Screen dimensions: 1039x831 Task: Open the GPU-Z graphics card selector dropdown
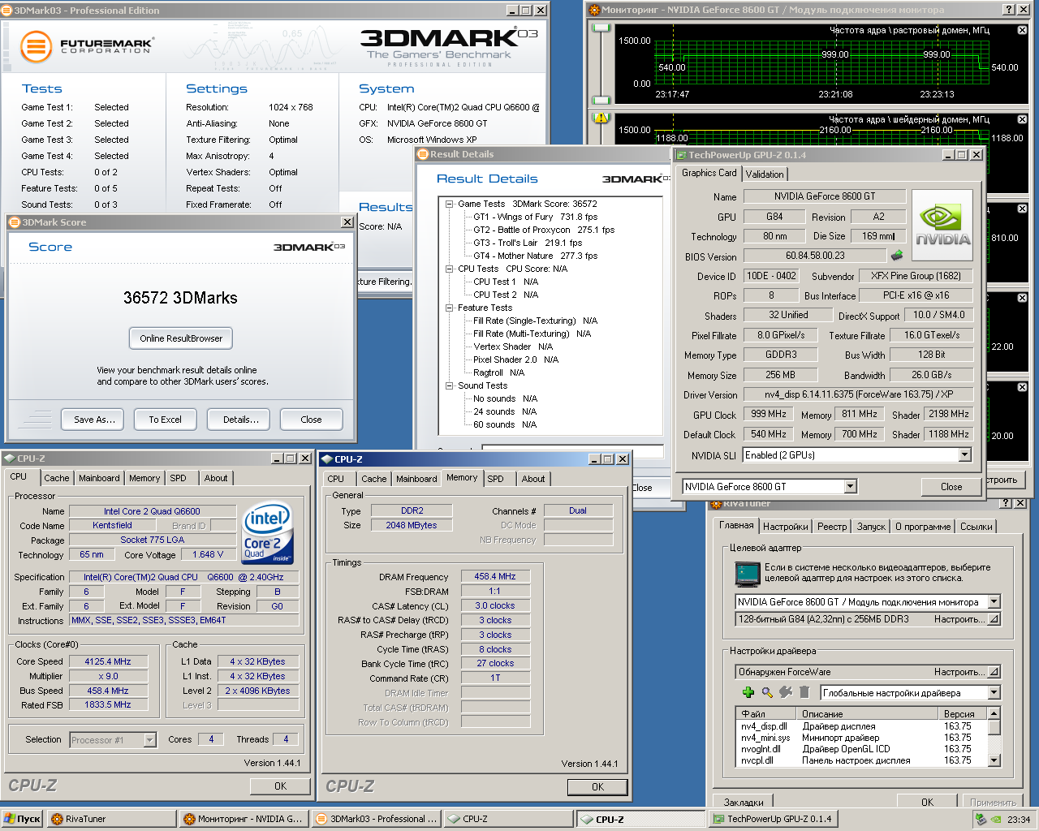(x=850, y=486)
